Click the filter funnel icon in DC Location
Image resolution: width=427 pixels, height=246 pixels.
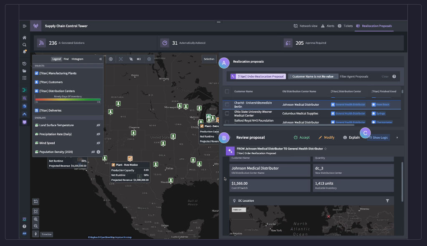[387, 201]
